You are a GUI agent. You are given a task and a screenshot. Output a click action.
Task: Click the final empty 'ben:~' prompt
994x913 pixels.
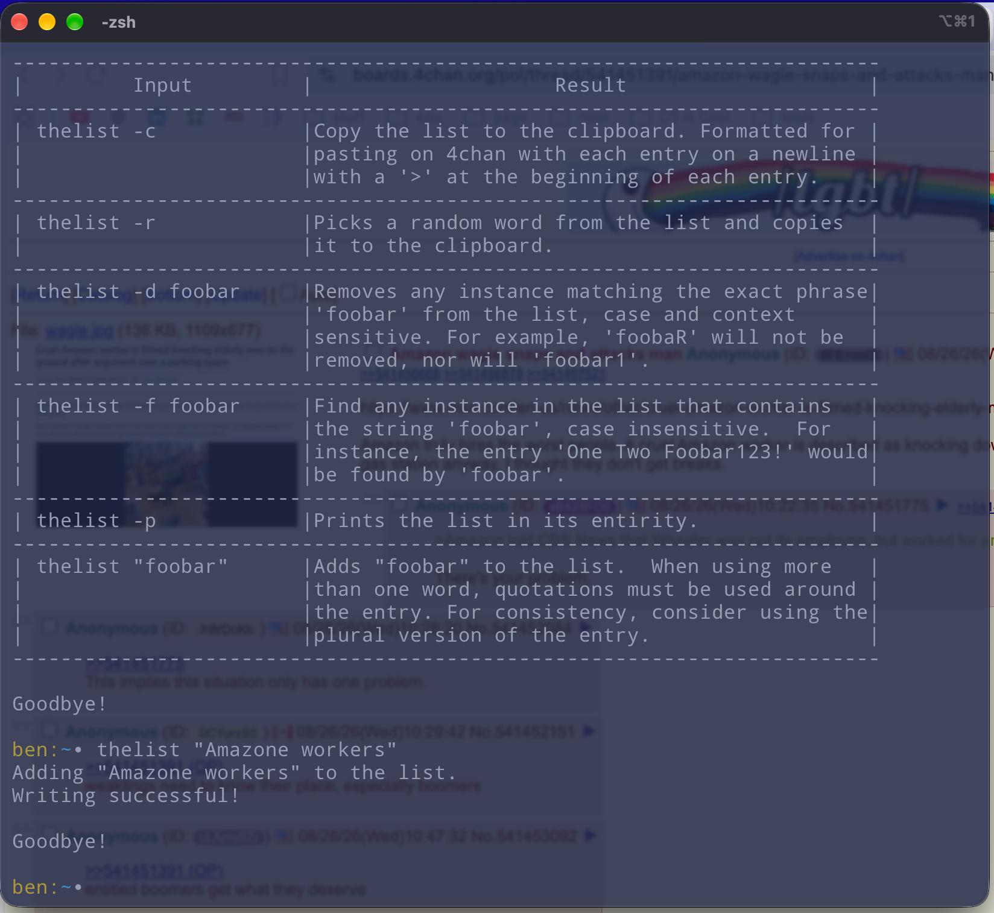coord(48,888)
